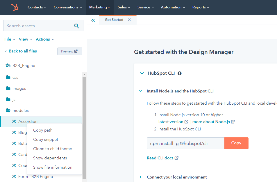277x182 pixels.
Task: Click the Preview button
Action: pos(69,51)
